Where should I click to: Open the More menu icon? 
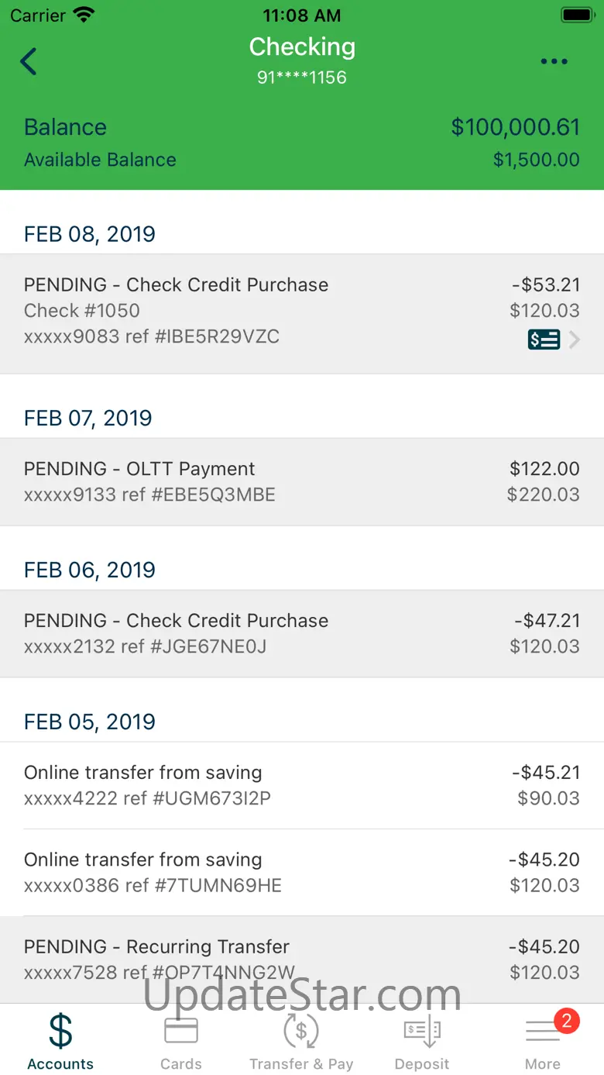tap(542, 1032)
